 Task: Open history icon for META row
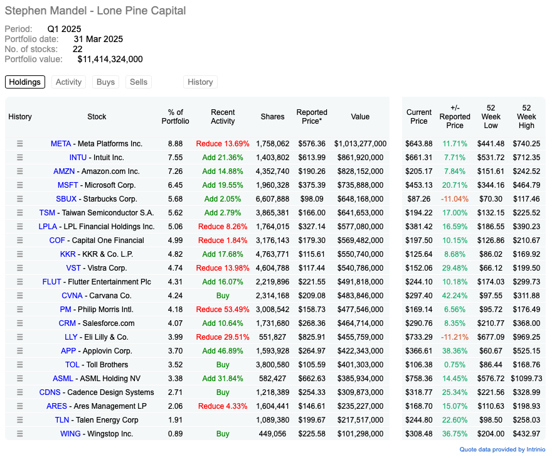19,144
